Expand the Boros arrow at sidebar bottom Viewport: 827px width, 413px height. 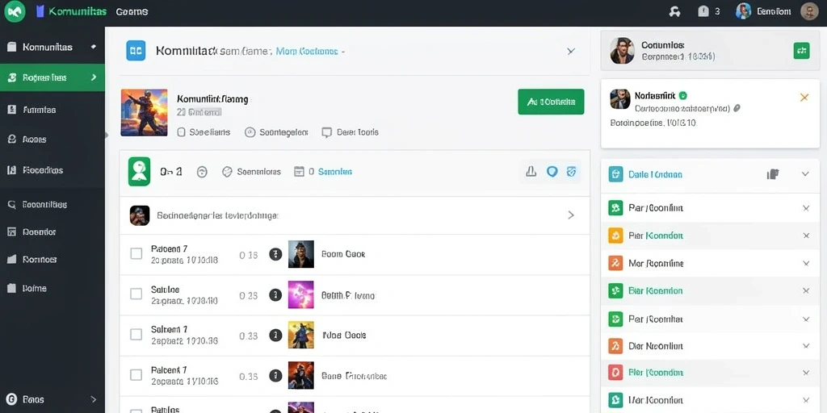coord(94,399)
